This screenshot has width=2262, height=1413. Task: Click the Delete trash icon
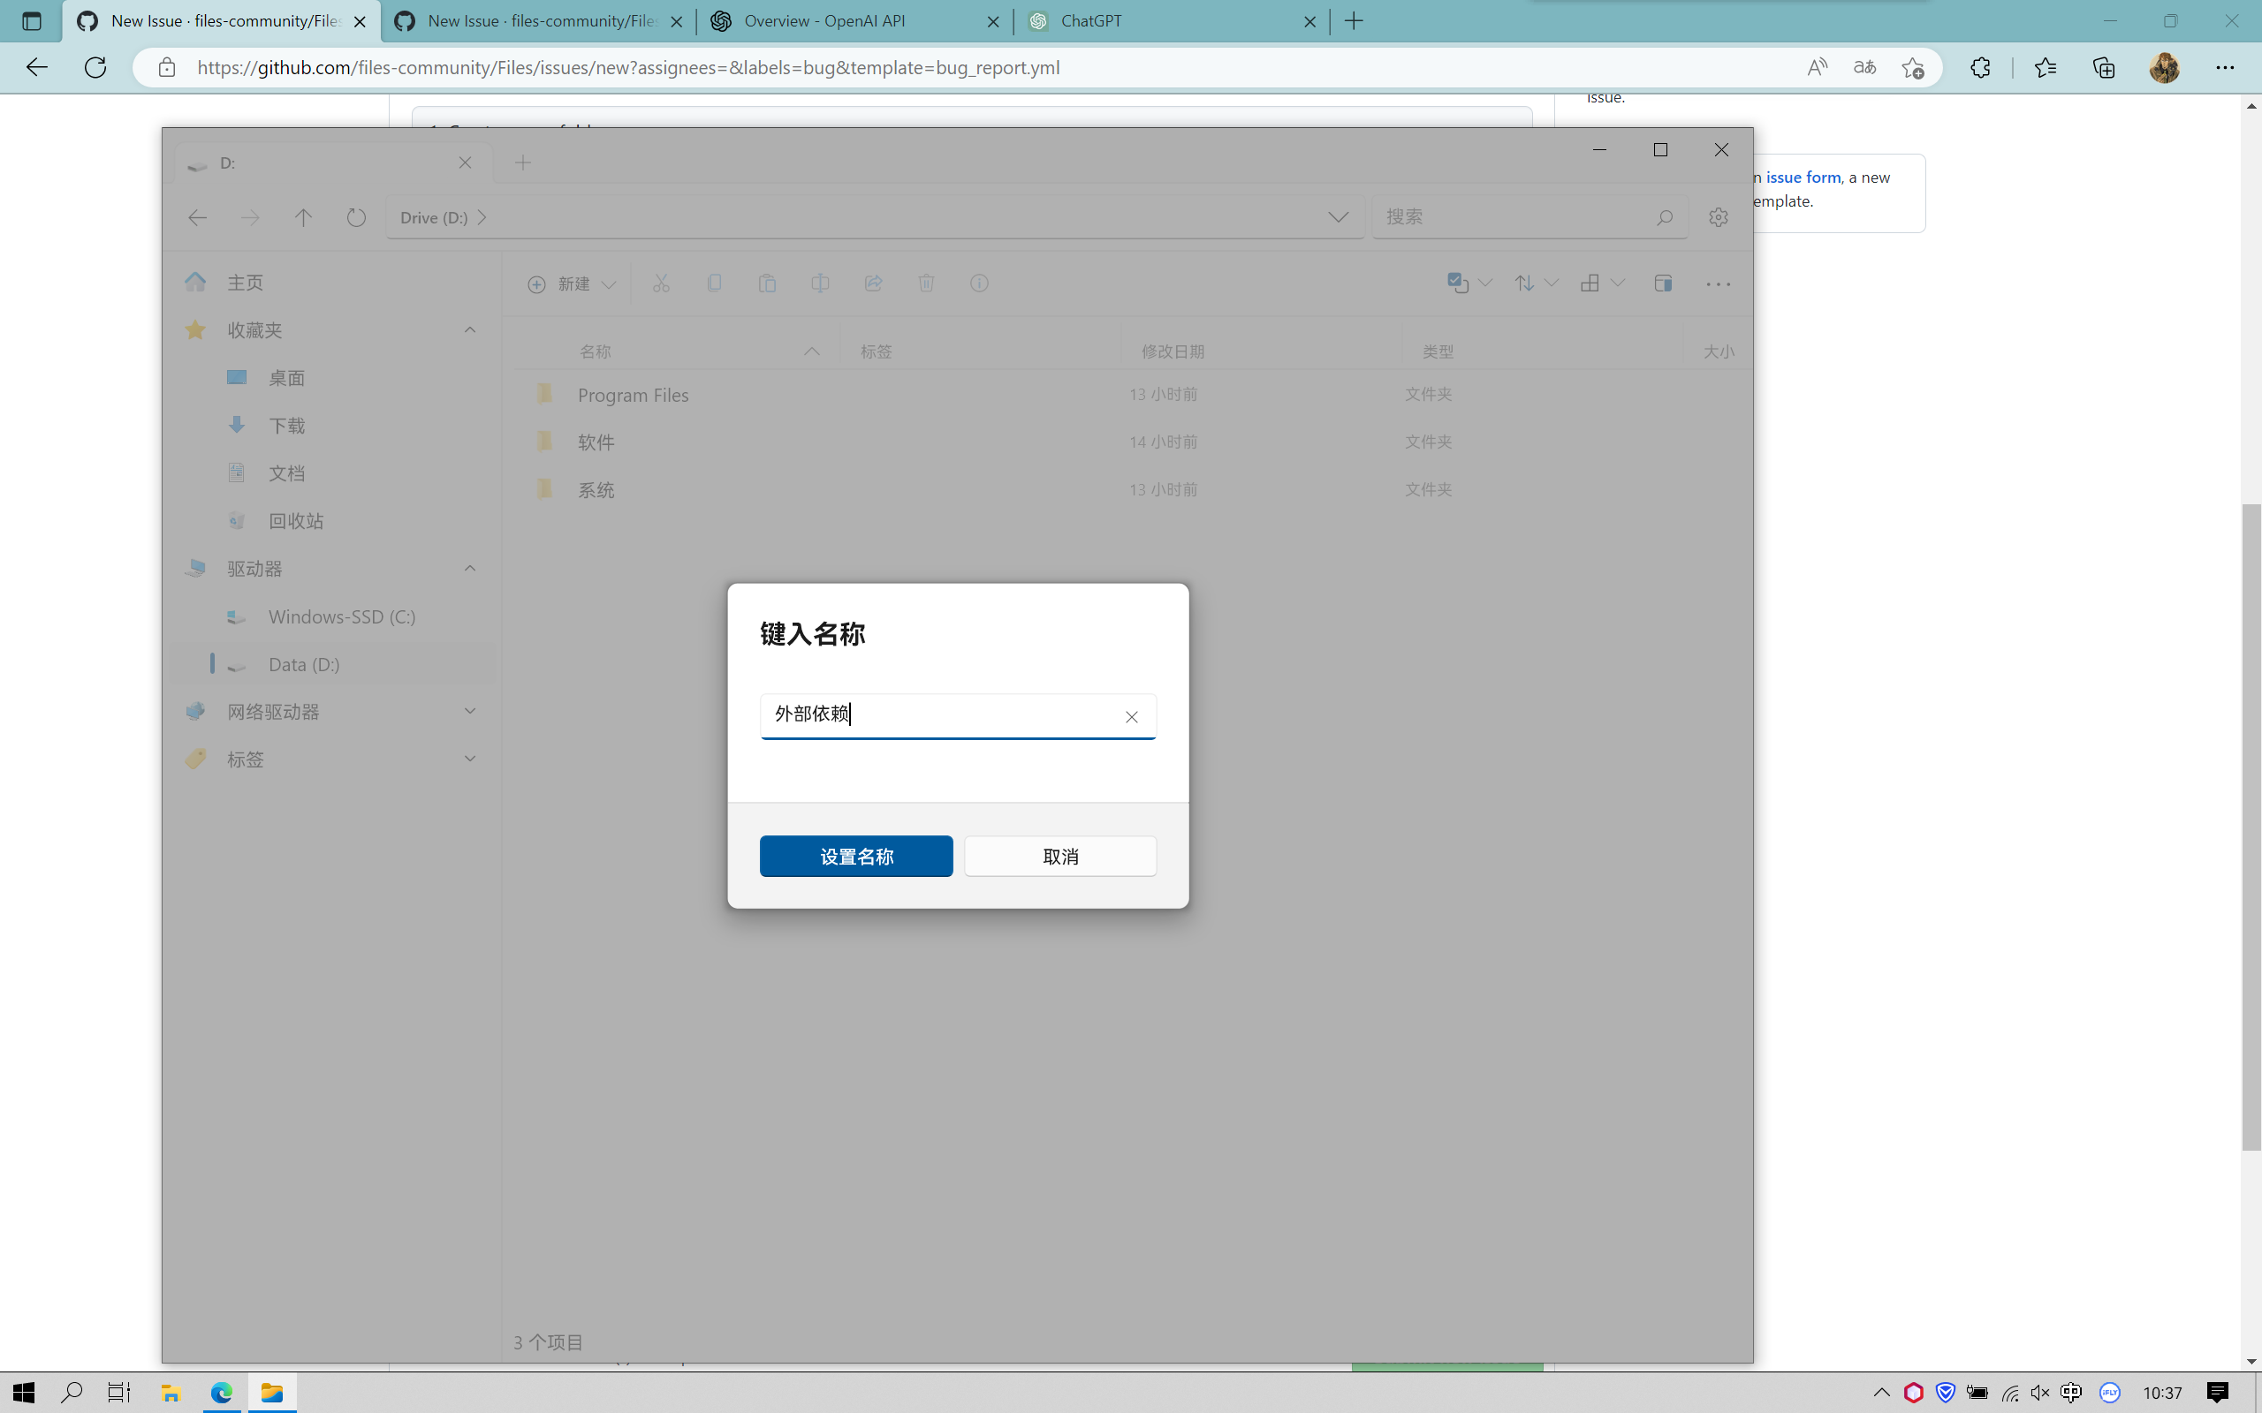click(926, 283)
